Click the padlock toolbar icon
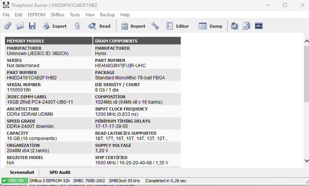 pos(77,26)
